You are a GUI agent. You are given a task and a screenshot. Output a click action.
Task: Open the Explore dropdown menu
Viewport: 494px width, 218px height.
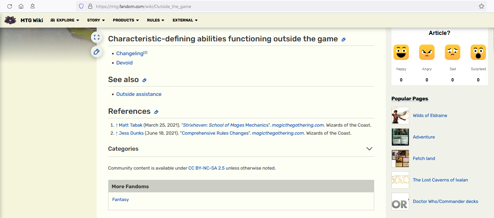pyautogui.click(x=65, y=20)
